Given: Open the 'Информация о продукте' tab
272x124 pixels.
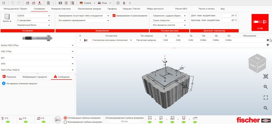Looking at the screenshot, I should tap(34, 77).
